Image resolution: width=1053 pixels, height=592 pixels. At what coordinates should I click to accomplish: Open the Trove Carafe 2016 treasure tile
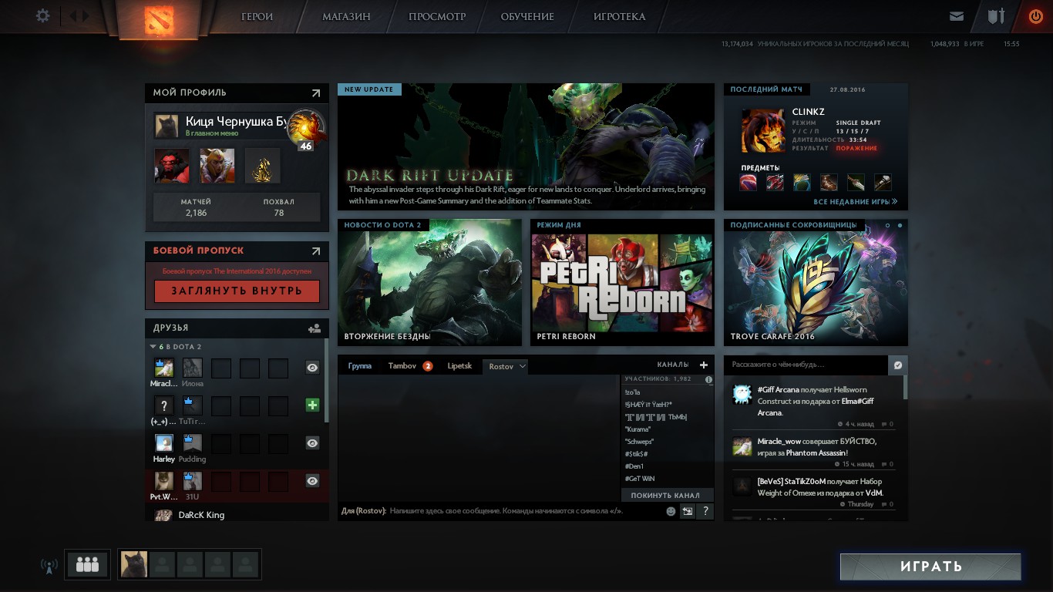(x=816, y=282)
